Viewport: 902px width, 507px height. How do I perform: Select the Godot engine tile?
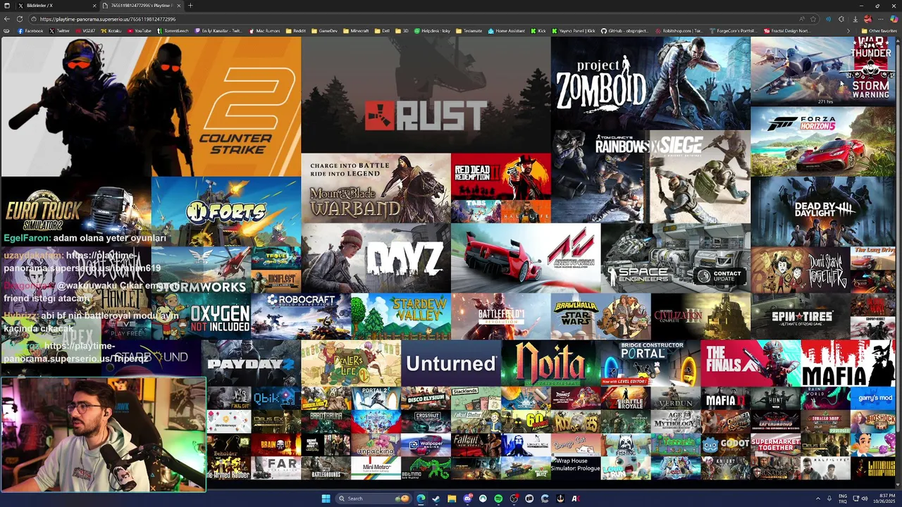point(726,444)
